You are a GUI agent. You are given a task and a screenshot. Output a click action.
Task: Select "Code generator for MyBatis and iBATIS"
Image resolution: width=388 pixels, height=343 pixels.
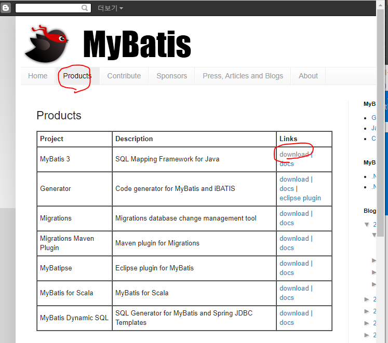[x=175, y=189]
